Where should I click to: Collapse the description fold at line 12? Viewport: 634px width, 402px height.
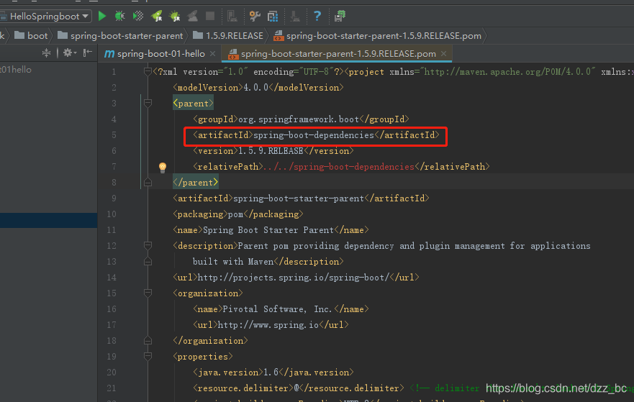(148, 246)
